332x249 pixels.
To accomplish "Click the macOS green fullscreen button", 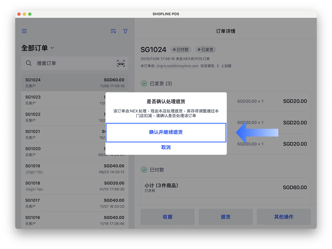I will [30, 14].
